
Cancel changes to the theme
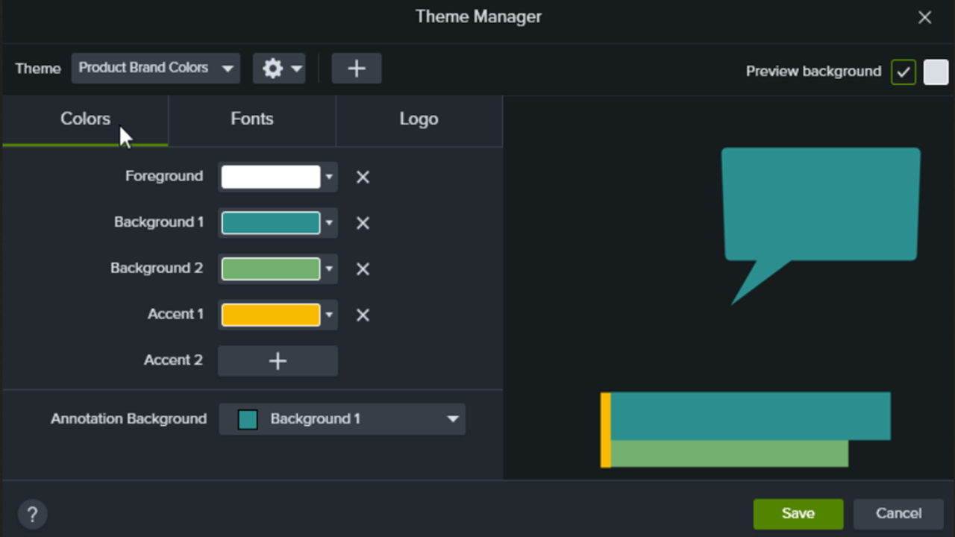(x=898, y=513)
